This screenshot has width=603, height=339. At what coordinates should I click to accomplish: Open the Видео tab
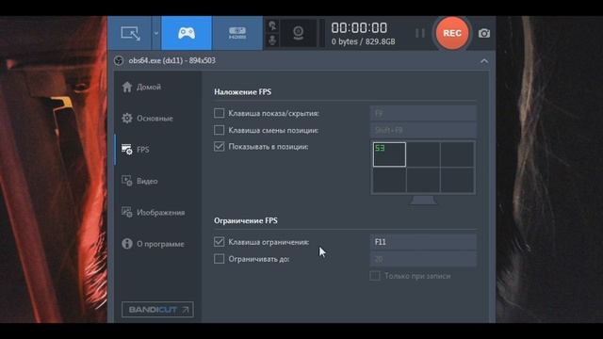point(157,181)
